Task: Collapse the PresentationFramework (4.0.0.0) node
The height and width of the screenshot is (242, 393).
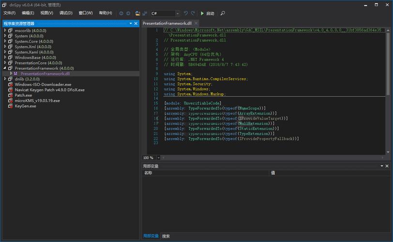Action: pyautogui.click(x=5, y=68)
